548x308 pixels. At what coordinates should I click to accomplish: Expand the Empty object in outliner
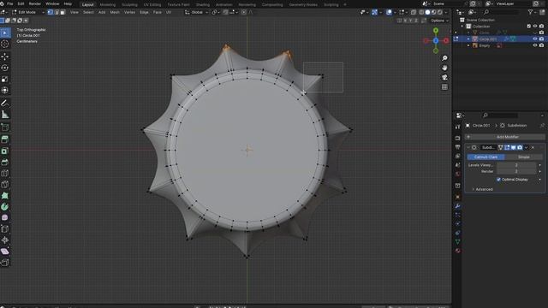click(x=468, y=45)
